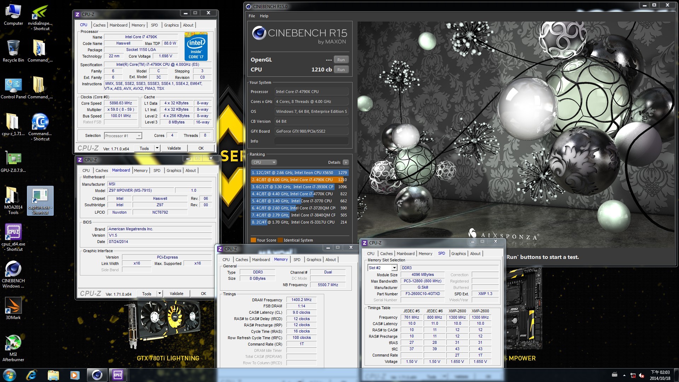
Task: Click the Part Number F3-2600C10-4GTXD field
Action: tap(423, 294)
